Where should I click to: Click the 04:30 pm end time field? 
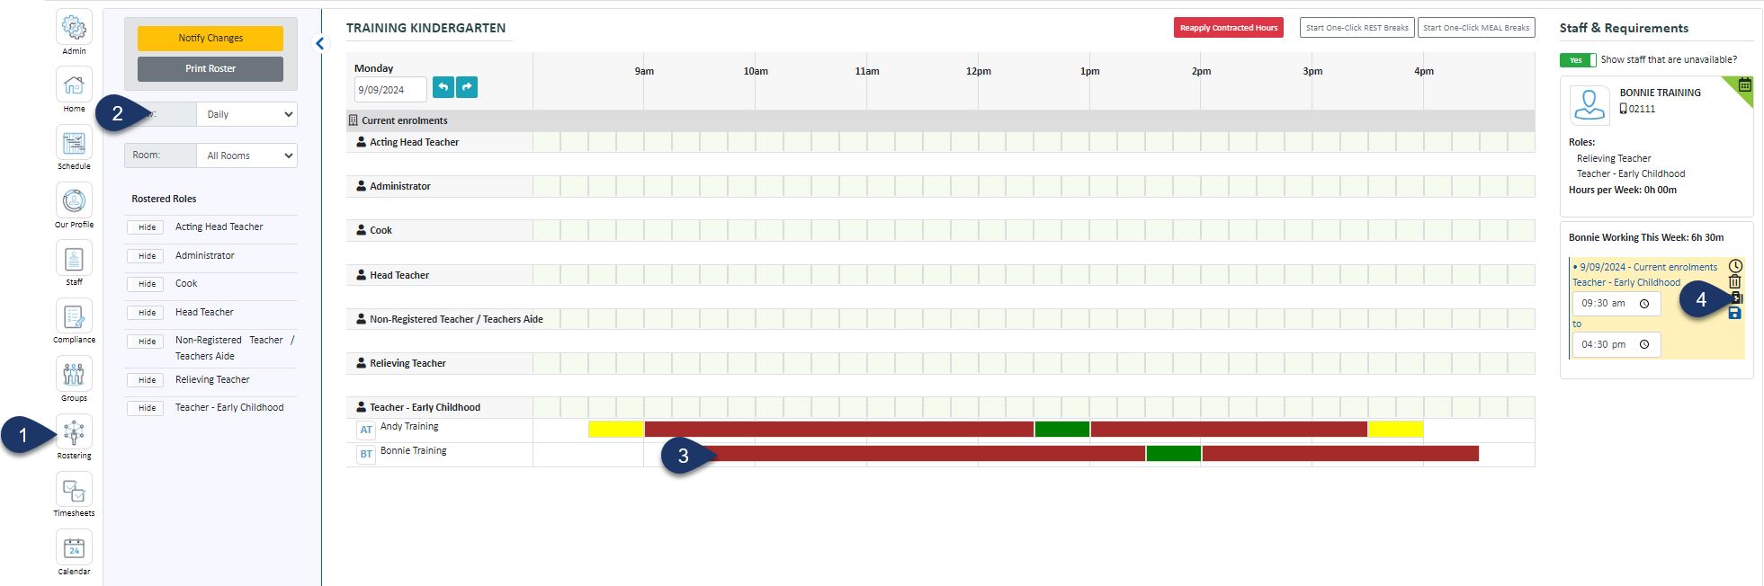pyautogui.click(x=1616, y=345)
